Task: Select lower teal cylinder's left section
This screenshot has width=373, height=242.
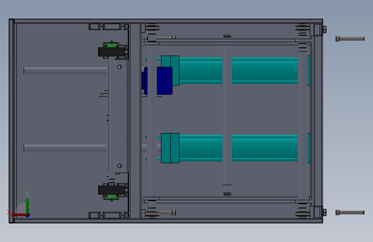Action: tap(201, 148)
